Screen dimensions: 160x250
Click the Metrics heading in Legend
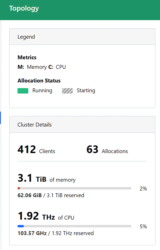pos(27,57)
